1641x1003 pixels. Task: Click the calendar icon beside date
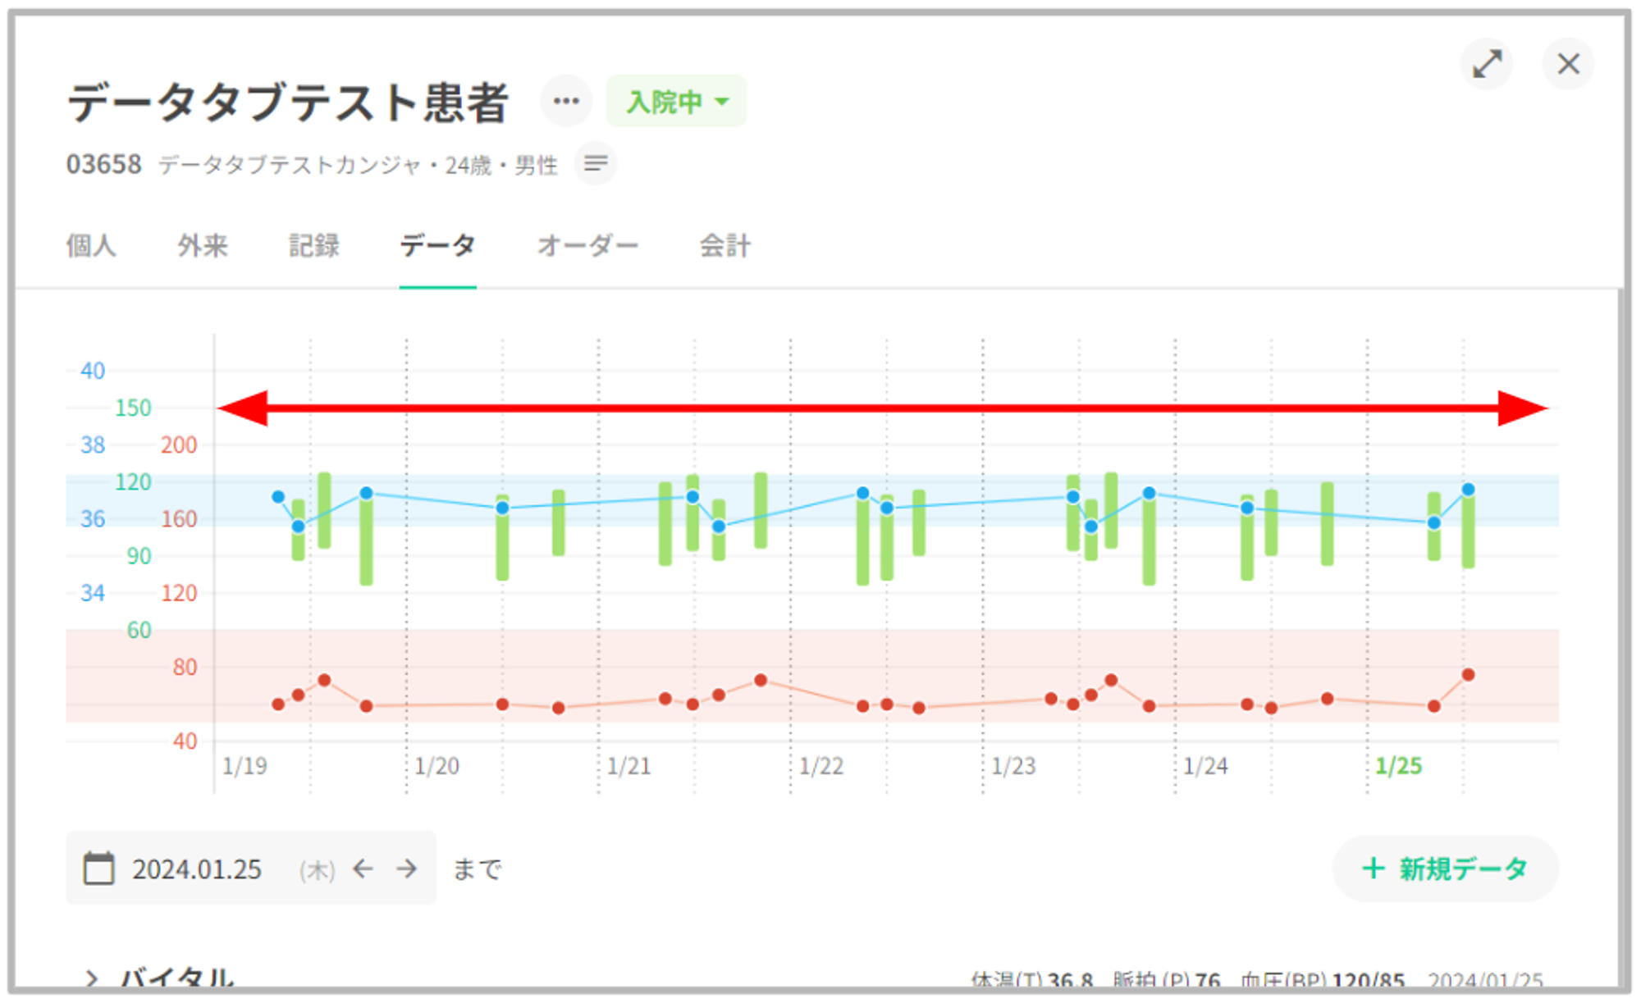[99, 869]
